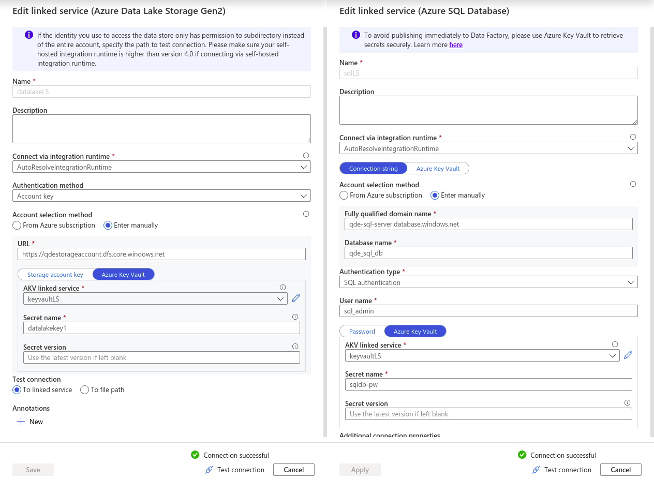Click info icon beside Data Lake Account selection method

(x=306, y=214)
